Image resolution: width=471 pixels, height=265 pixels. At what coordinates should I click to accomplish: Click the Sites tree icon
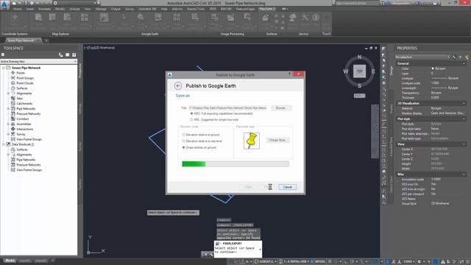click(13, 98)
